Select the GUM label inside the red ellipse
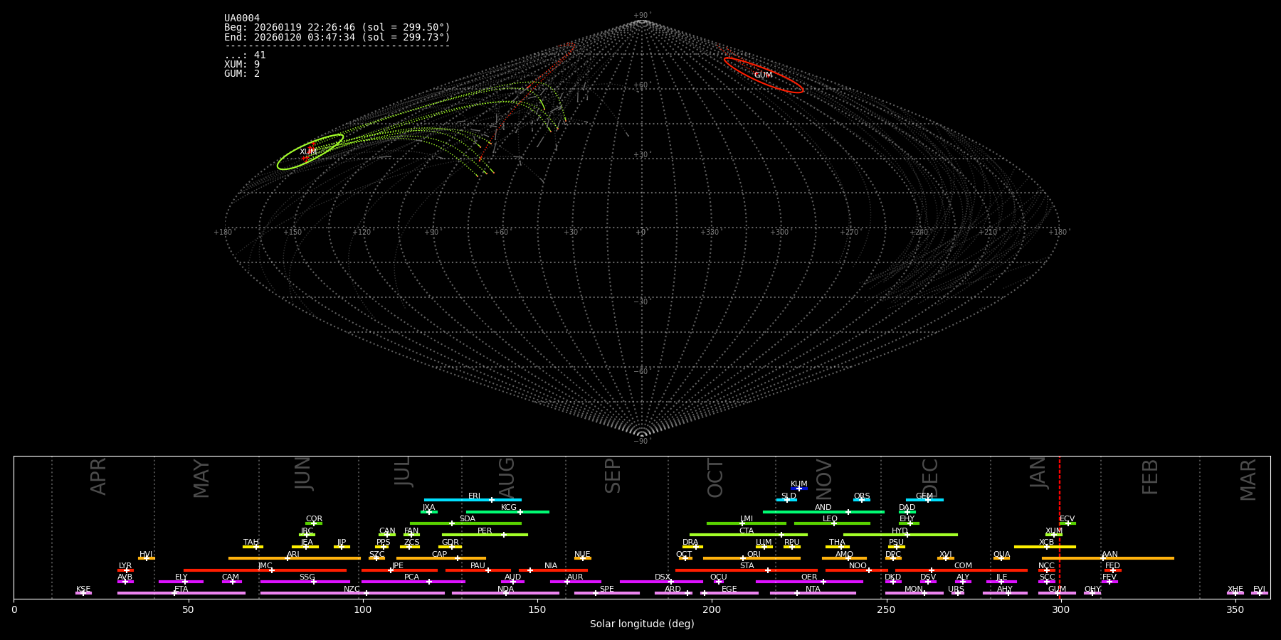The width and height of the screenshot is (1281, 640). click(x=763, y=75)
